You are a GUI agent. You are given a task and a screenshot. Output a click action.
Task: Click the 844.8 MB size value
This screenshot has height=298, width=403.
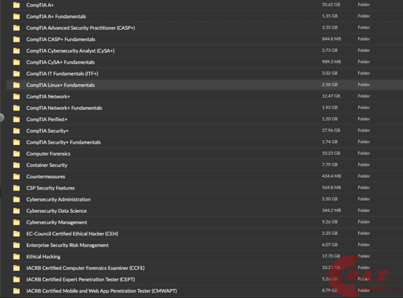click(331, 39)
